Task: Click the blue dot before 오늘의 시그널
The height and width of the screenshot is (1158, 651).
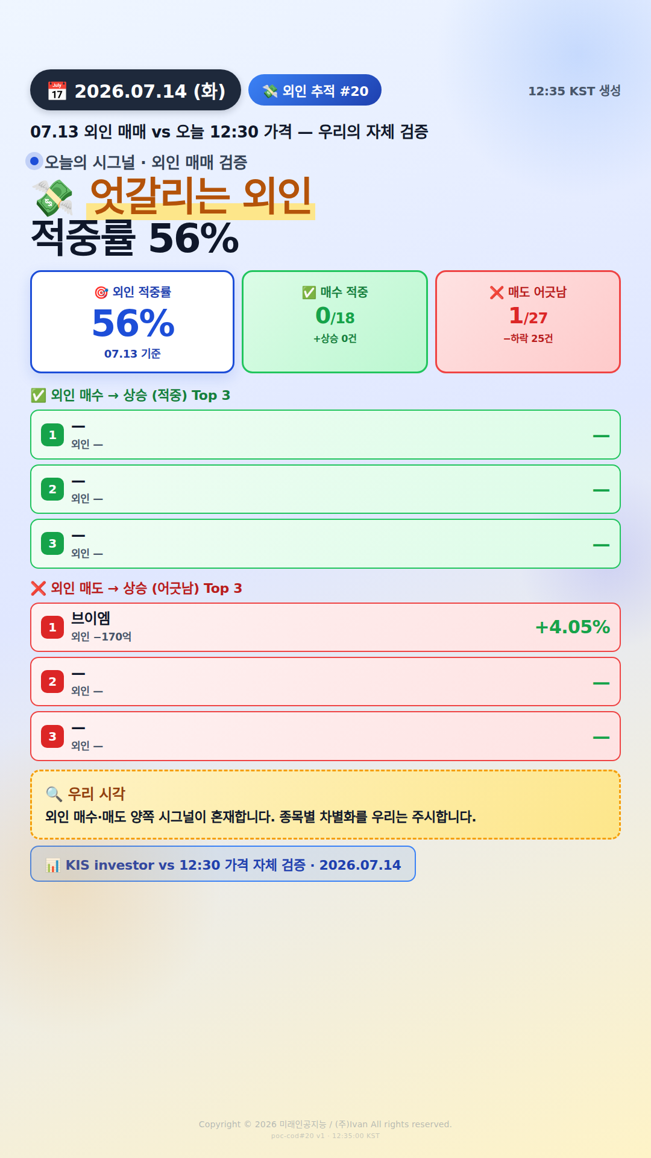Action: (34, 161)
